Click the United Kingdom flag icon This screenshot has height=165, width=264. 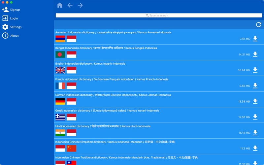point(60,70)
